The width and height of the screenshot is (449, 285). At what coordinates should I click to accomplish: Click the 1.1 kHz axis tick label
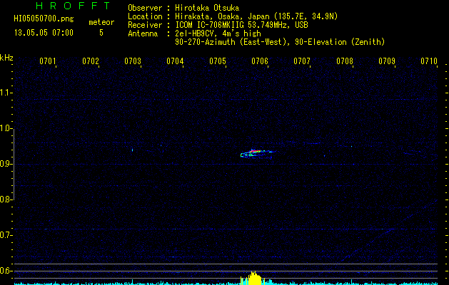click(x=6, y=93)
